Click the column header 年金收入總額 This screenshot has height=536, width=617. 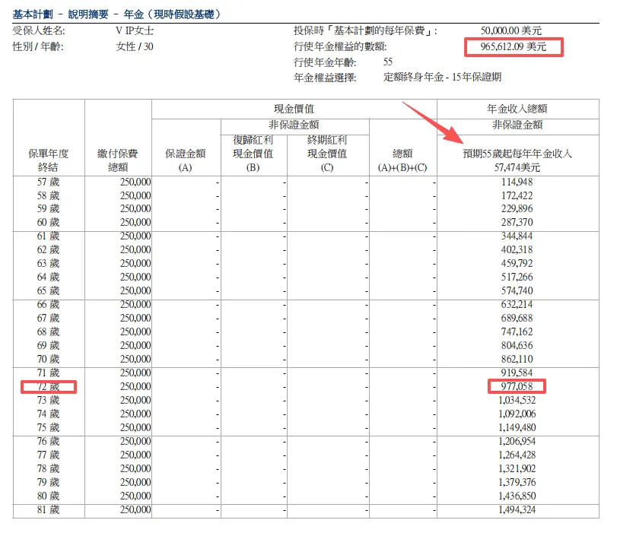[x=517, y=109]
